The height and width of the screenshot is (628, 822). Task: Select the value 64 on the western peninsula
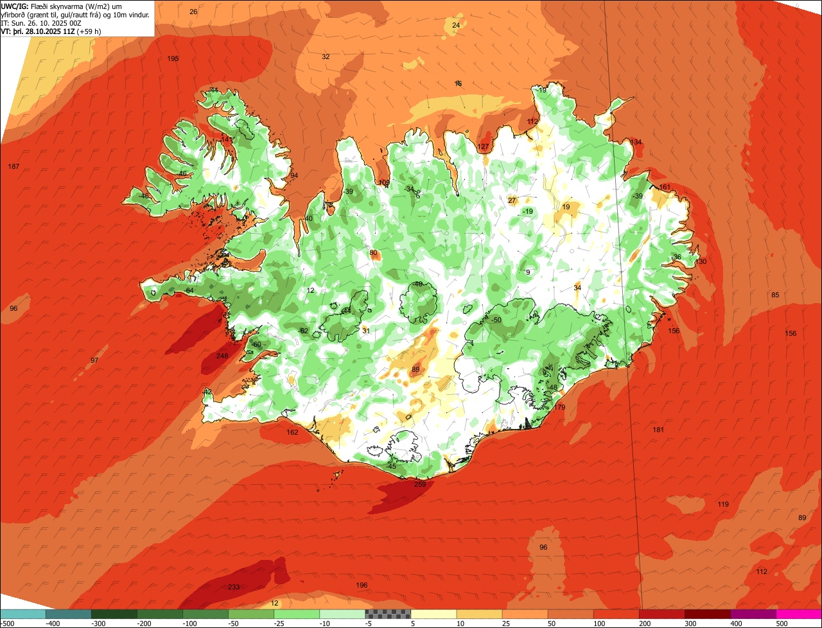tap(189, 291)
